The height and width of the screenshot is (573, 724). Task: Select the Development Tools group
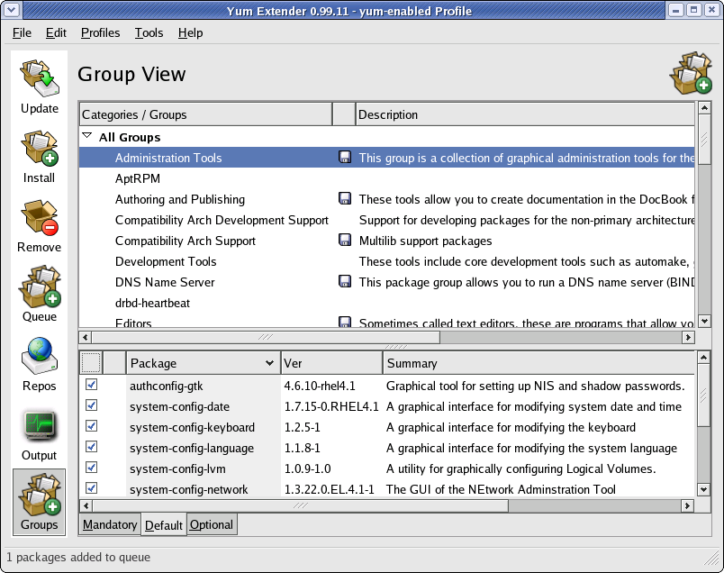click(165, 261)
